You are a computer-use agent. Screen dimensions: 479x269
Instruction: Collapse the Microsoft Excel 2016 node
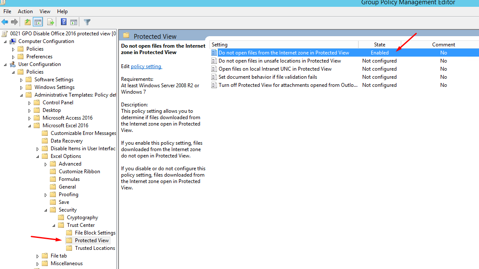[x=30, y=126]
